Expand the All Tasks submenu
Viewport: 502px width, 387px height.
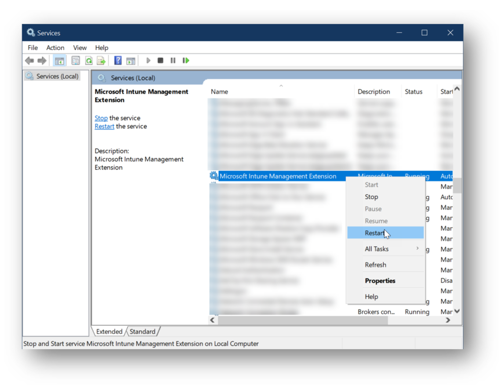click(385, 249)
